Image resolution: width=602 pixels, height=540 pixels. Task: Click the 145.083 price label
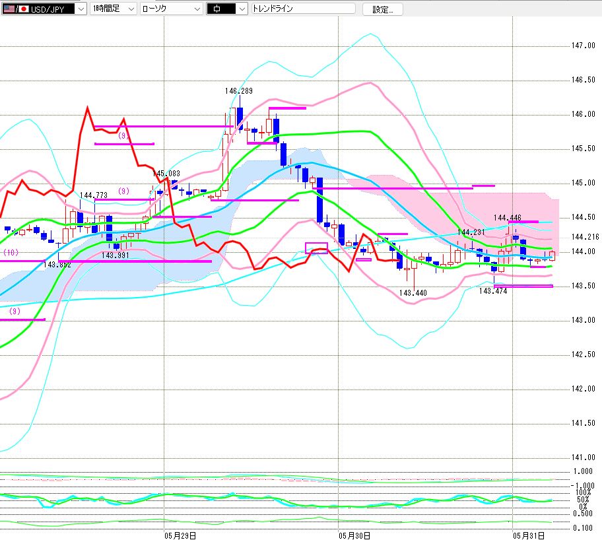166,174
